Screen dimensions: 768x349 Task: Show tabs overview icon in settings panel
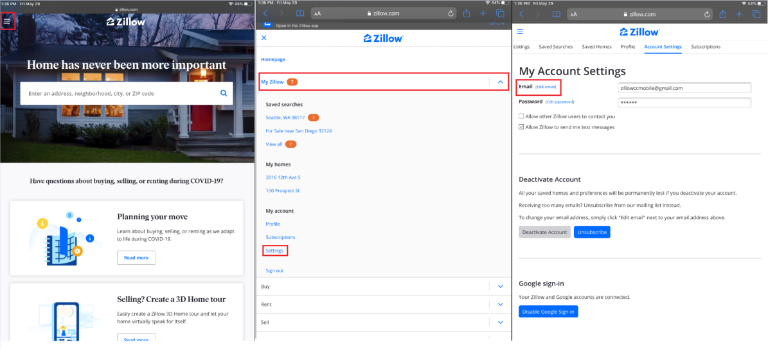(x=756, y=13)
